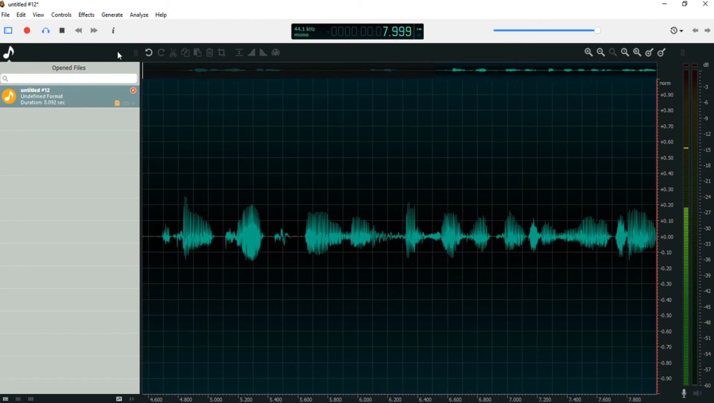The height and width of the screenshot is (403, 714).
Task: Toggle the sidebar view button
Action: (x=8, y=31)
